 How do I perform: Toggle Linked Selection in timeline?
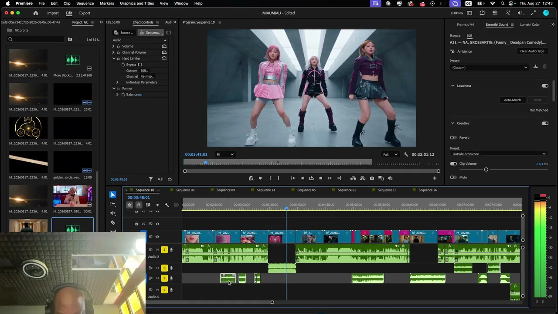148,205
